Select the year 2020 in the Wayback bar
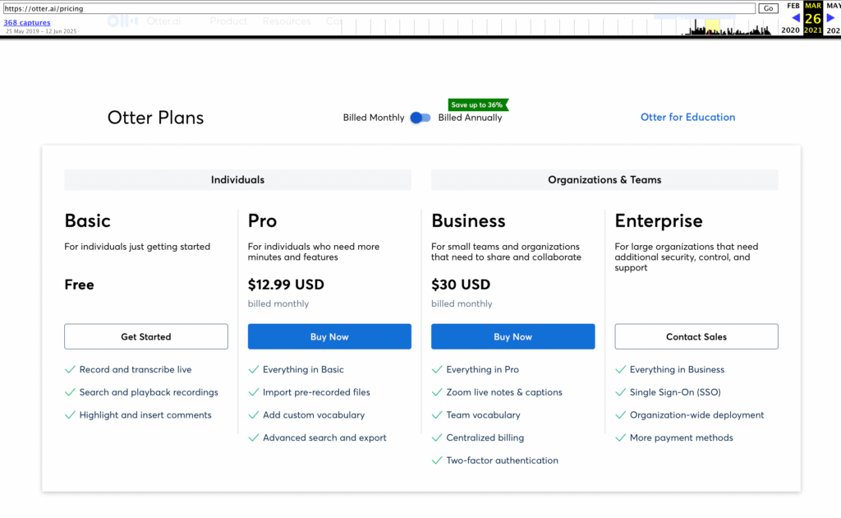Image resolution: width=841 pixels, height=518 pixels. (790, 30)
